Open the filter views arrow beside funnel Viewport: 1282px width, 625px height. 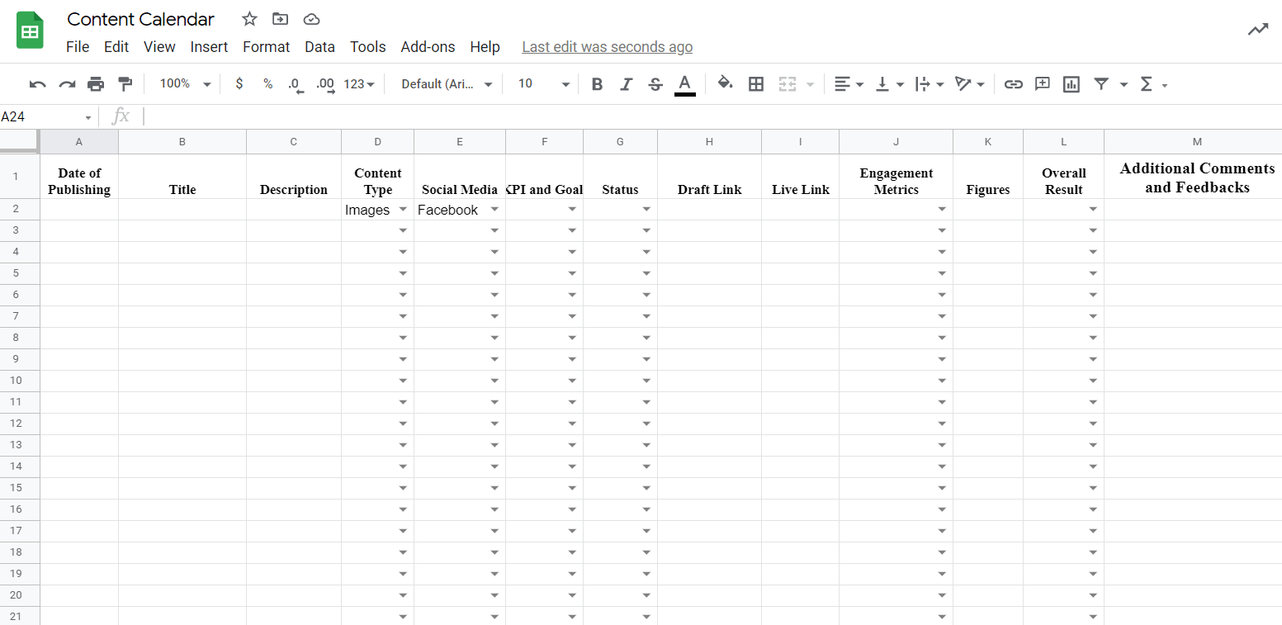pyautogui.click(x=1124, y=84)
